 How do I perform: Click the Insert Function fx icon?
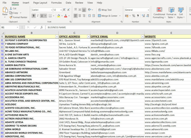(42, 27)
